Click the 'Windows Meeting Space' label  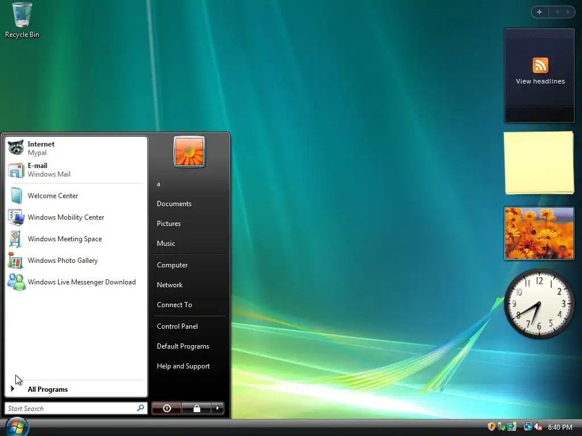[x=65, y=239]
